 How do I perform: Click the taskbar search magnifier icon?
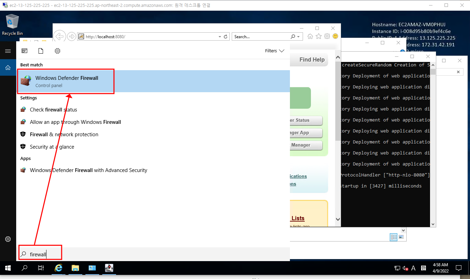tap(24, 268)
